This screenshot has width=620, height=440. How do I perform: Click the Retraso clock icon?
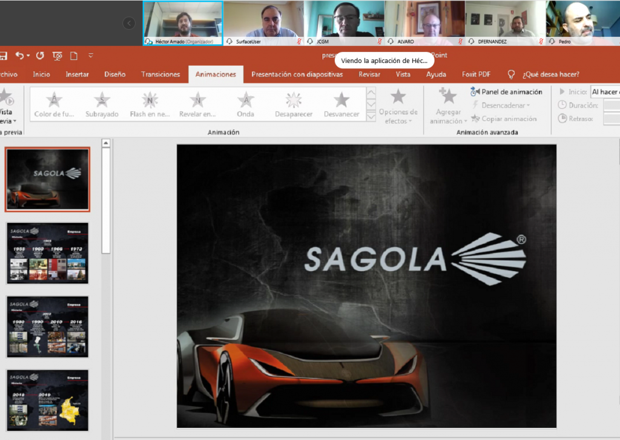pyautogui.click(x=562, y=118)
